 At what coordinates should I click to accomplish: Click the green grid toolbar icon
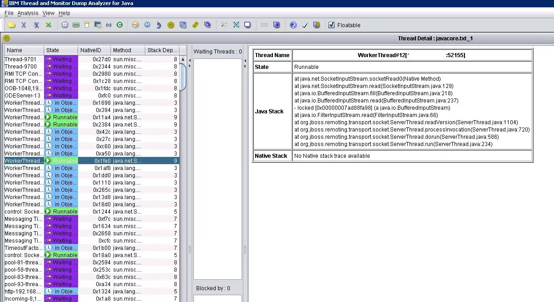point(236,25)
